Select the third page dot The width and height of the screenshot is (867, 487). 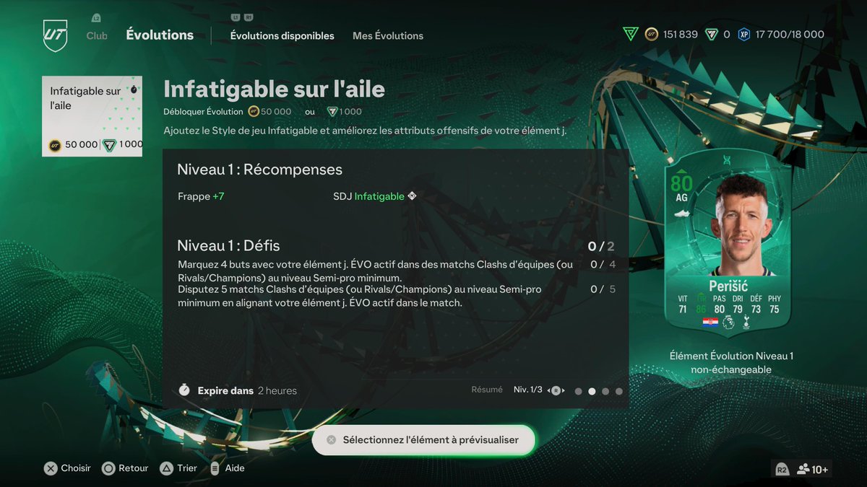[x=605, y=391]
